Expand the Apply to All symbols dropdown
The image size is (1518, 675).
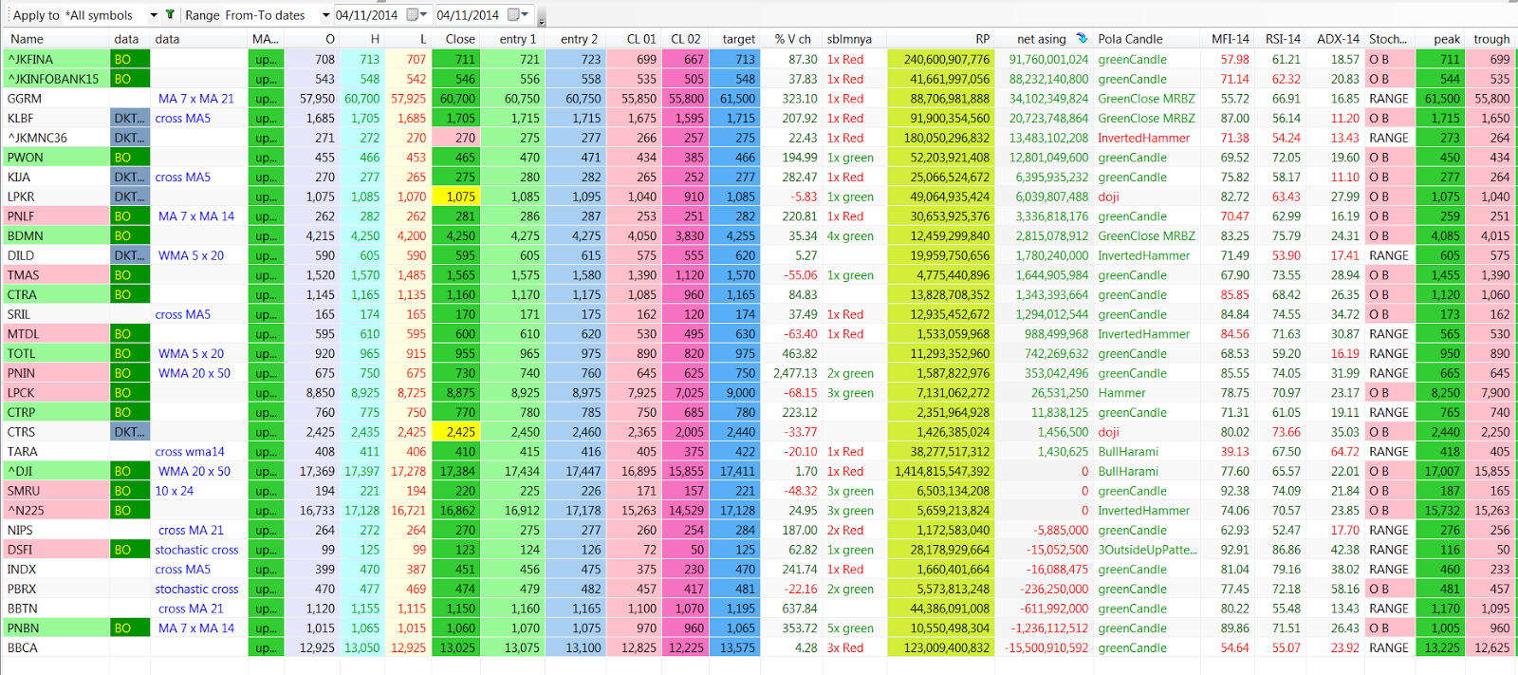[154, 15]
